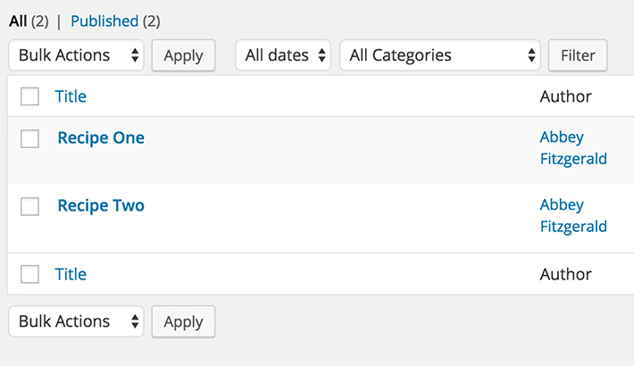Open the Recipe One post
The height and width of the screenshot is (366, 634).
[101, 137]
